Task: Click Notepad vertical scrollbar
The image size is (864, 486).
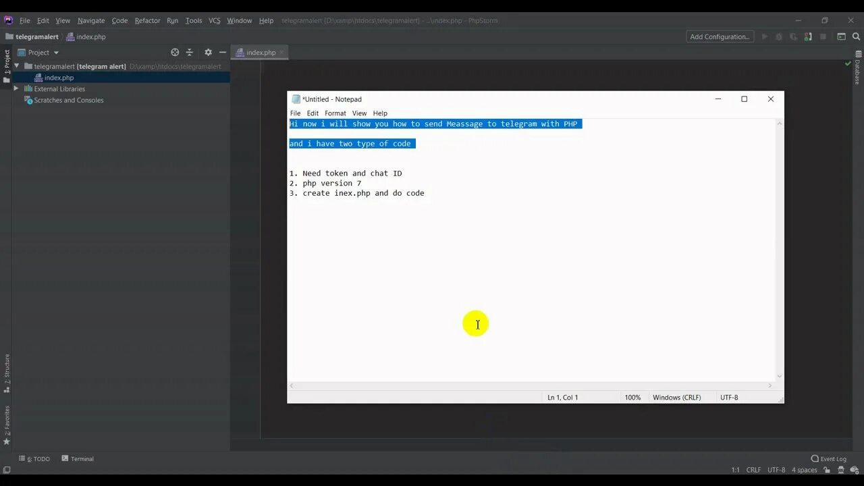Action: 780,250
